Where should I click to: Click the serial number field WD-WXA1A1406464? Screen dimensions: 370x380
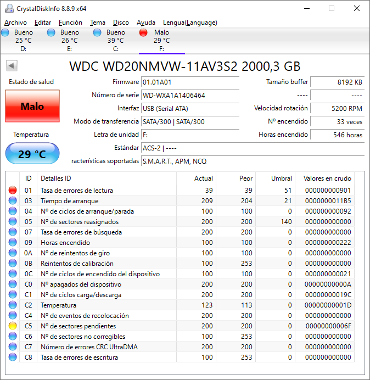tap(190, 95)
